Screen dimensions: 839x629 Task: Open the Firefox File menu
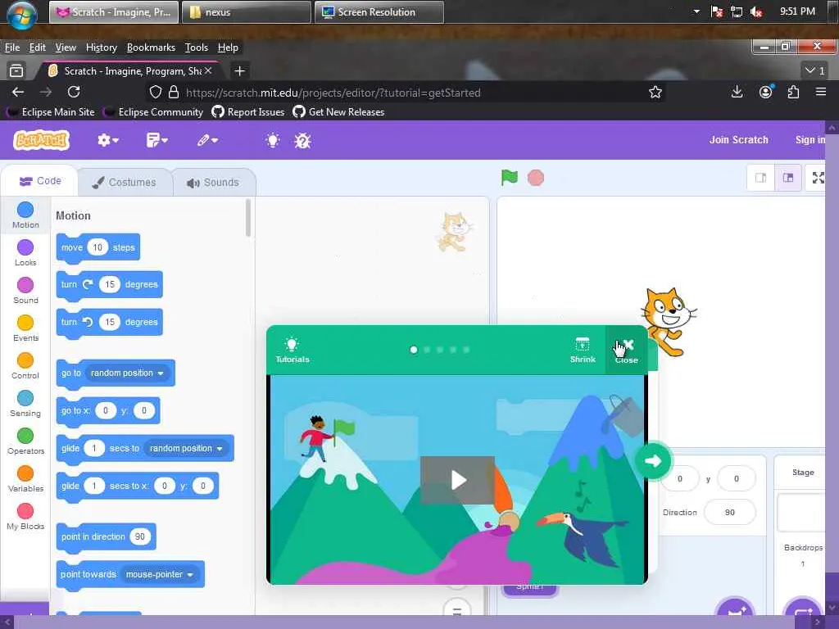(12, 47)
